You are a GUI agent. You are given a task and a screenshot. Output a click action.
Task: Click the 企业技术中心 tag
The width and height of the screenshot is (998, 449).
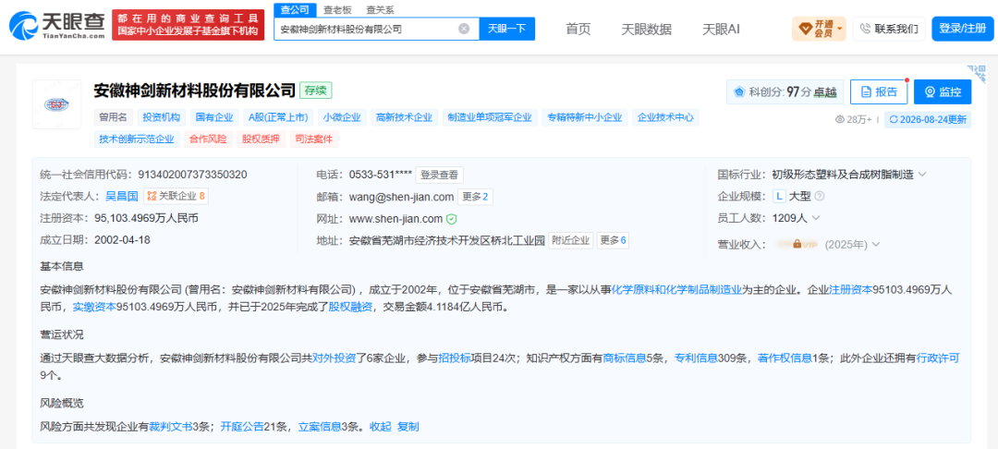pyautogui.click(x=665, y=117)
